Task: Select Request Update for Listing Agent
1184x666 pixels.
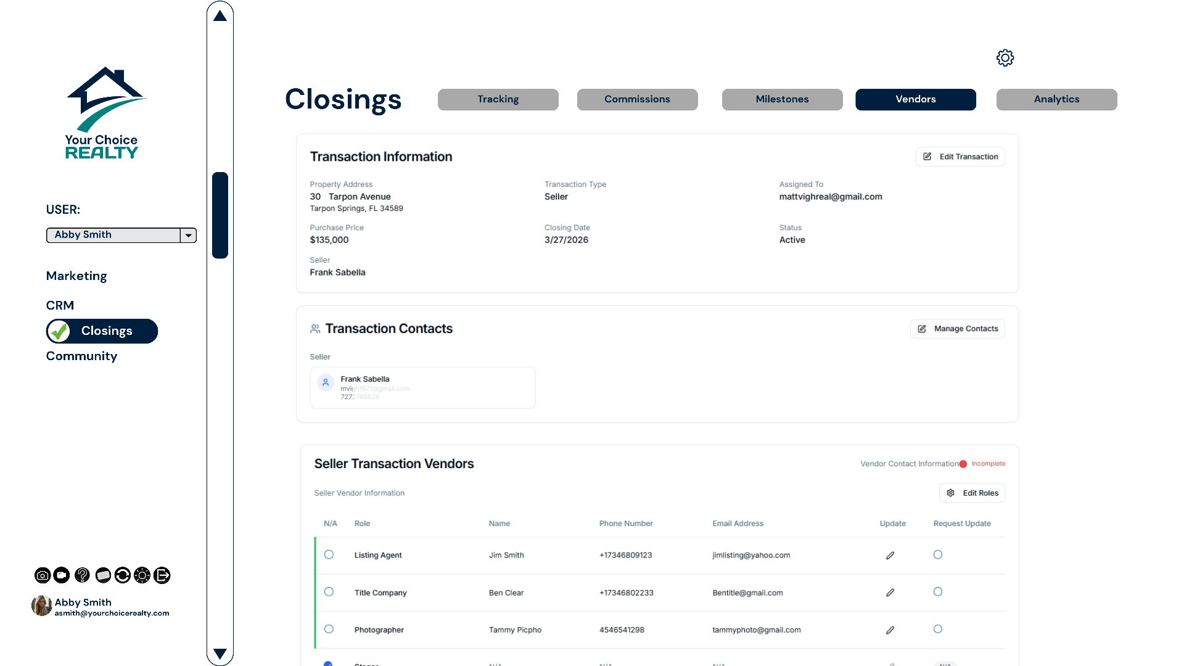Action: (x=938, y=555)
